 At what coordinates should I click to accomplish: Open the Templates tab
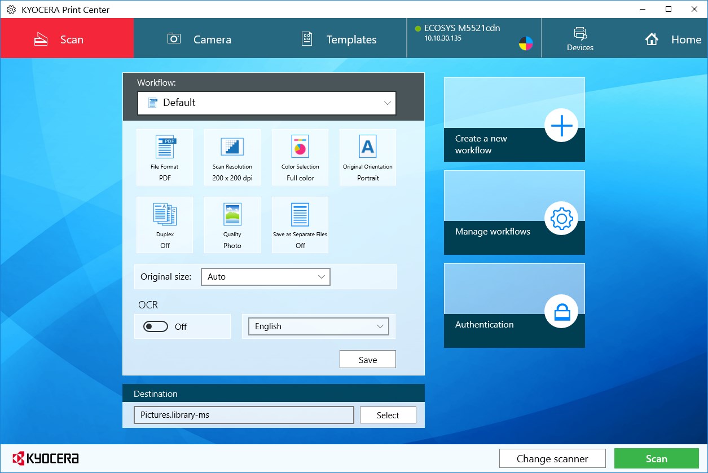tap(339, 39)
